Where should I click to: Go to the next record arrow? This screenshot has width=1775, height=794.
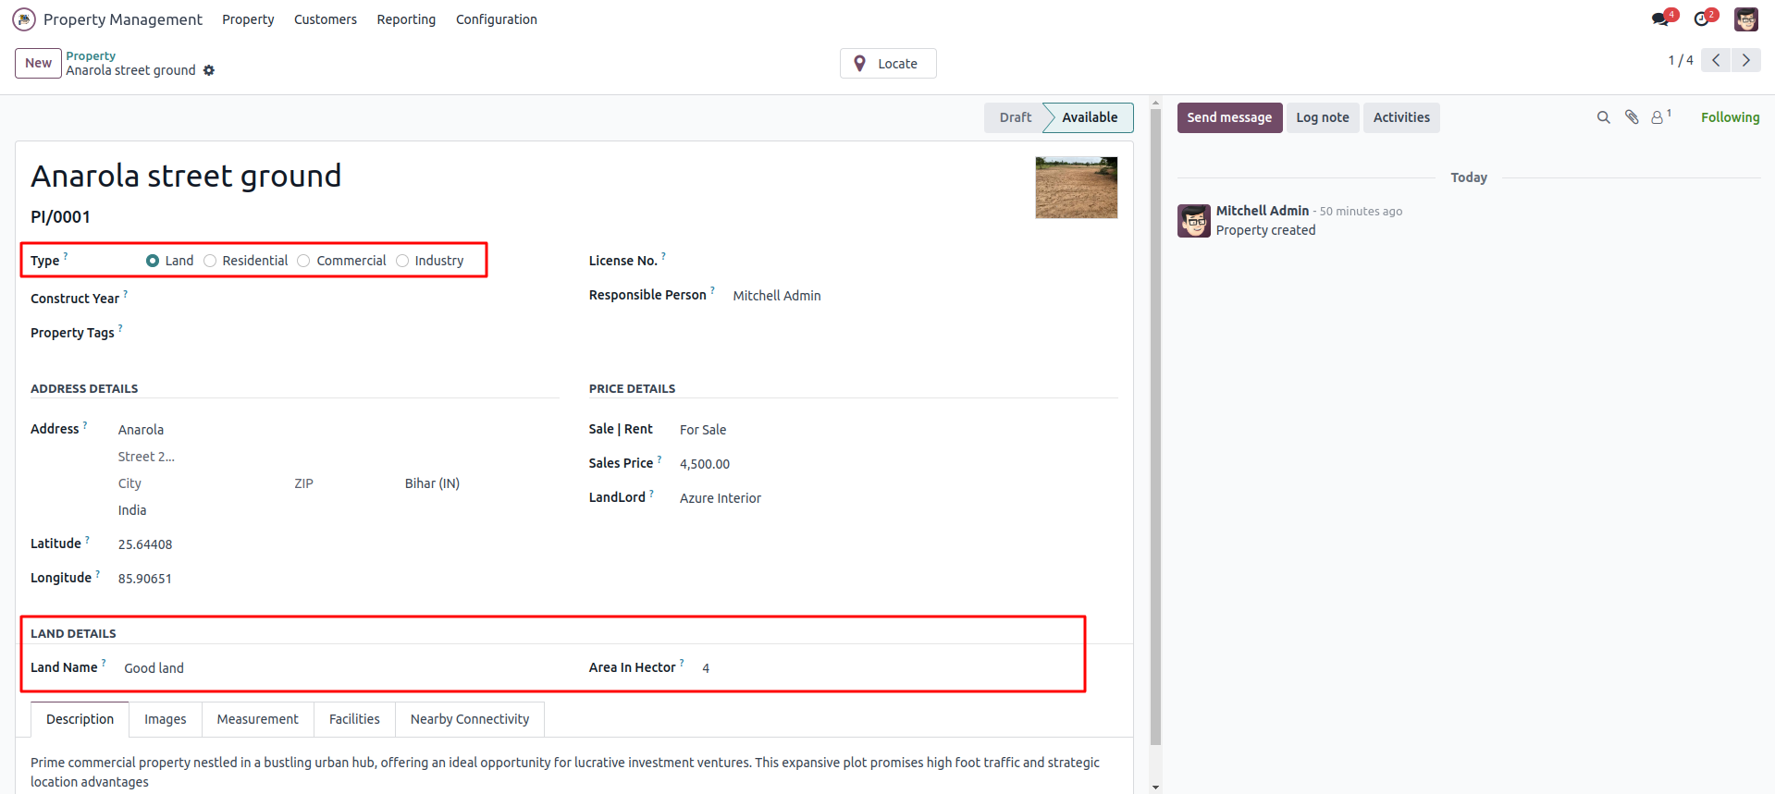1745,60
